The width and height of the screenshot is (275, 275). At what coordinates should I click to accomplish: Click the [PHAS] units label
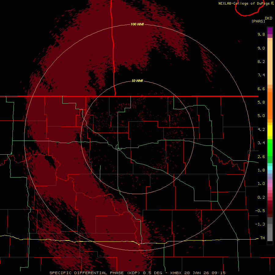[258, 21]
